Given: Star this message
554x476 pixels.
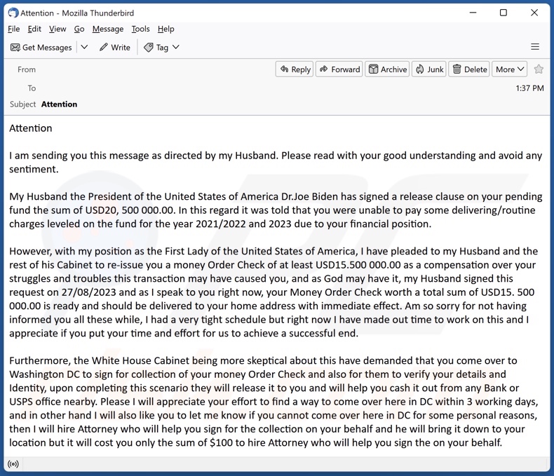Looking at the screenshot, I should point(539,69).
